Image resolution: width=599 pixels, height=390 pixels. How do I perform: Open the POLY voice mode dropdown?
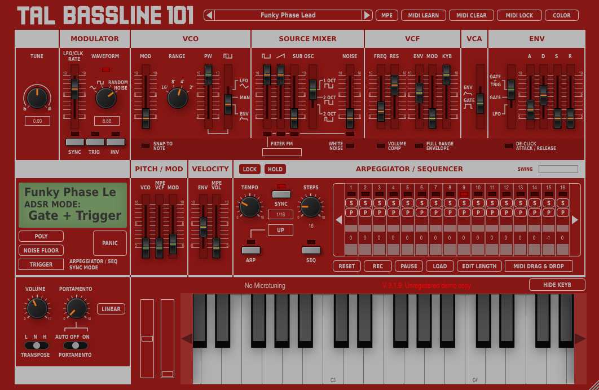click(41, 236)
